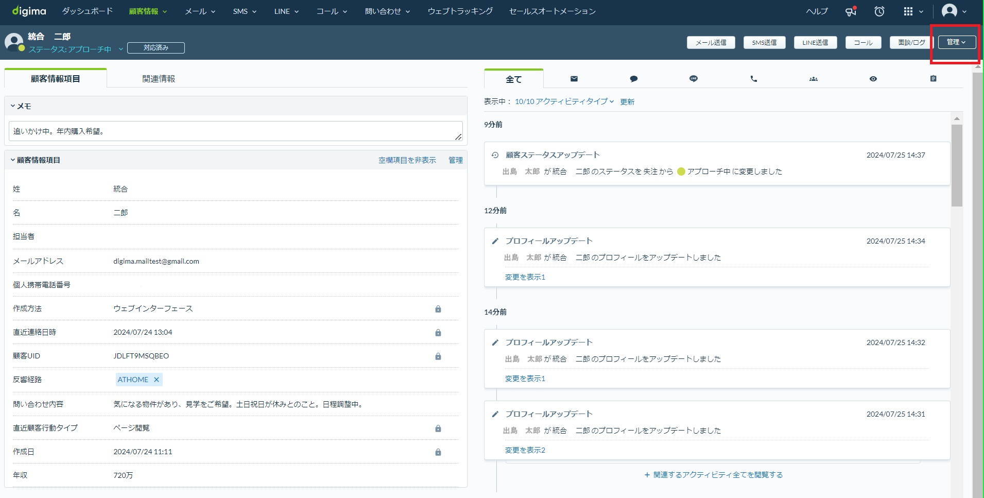984x498 pixels.
Task: Open the meeting group activity tab icon
Action: (813, 79)
